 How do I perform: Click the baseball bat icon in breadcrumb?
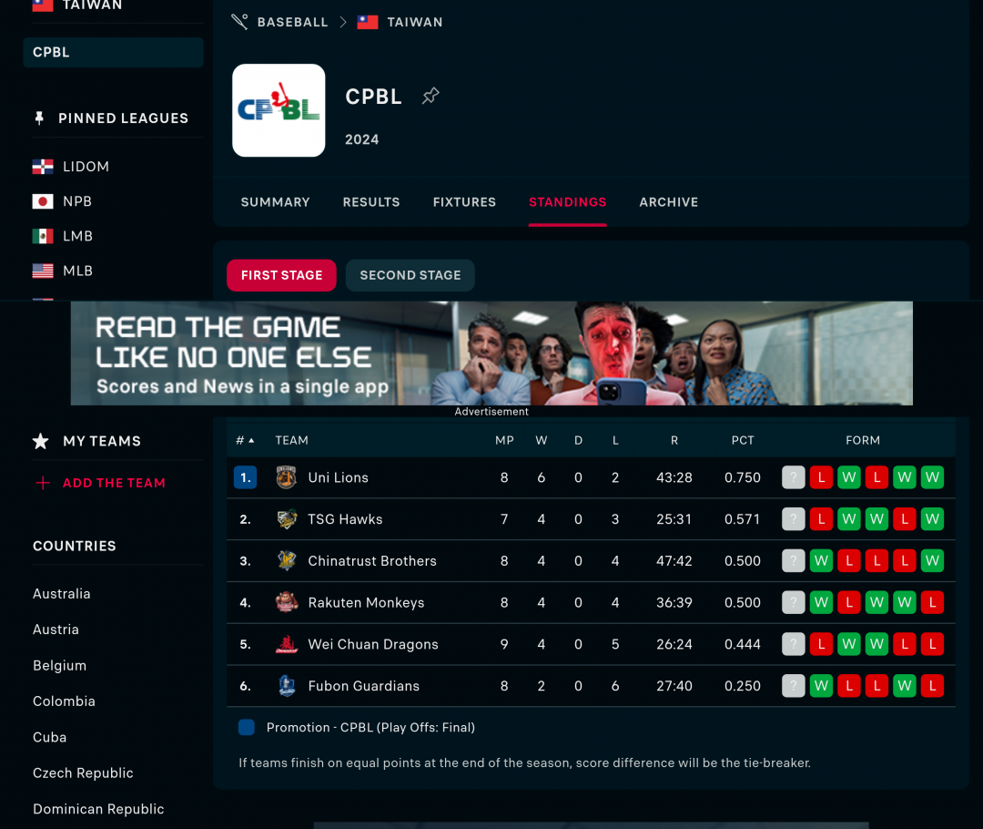pos(239,22)
